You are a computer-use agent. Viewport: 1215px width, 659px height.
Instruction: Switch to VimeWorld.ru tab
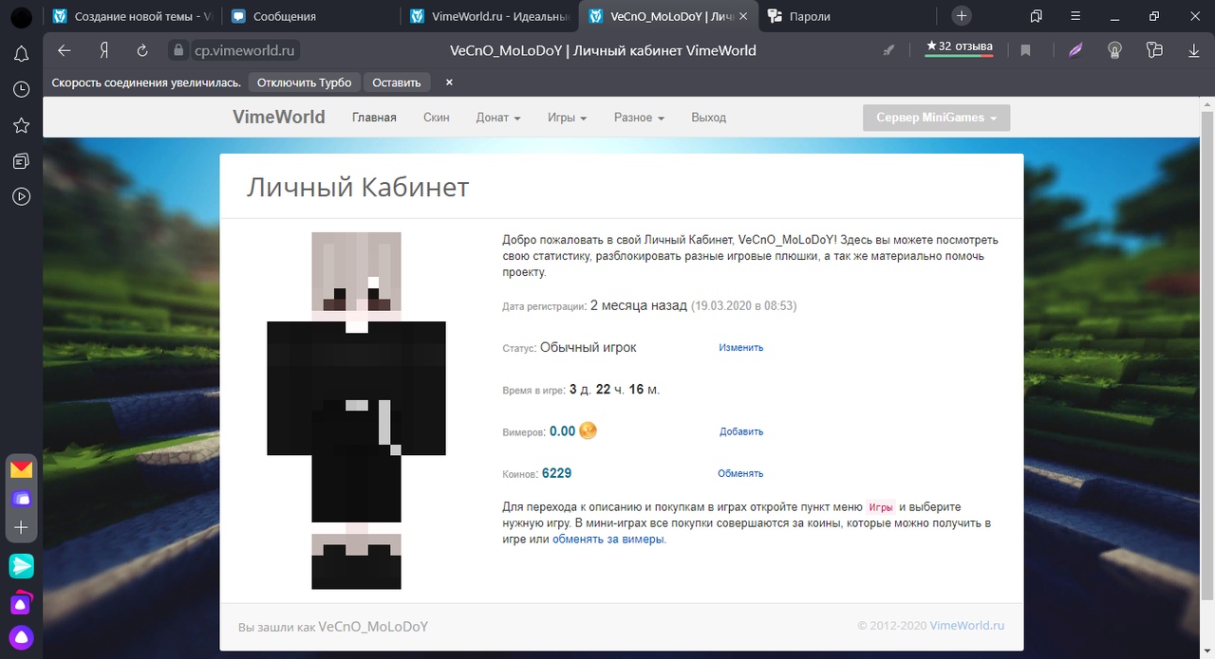[x=491, y=16]
